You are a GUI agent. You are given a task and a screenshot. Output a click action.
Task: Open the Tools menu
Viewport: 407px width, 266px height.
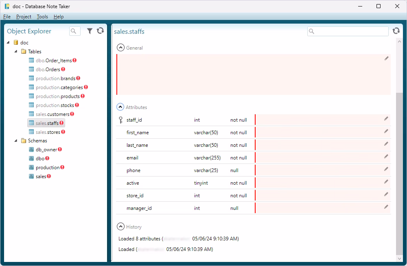pos(42,17)
